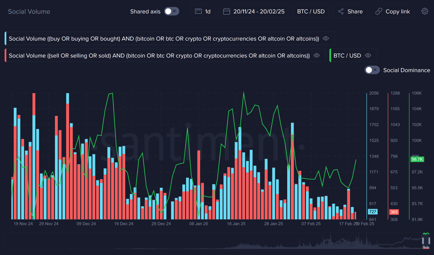Hide the sell social volume metric eye
The image size is (434, 255).
pyautogui.click(x=316, y=56)
